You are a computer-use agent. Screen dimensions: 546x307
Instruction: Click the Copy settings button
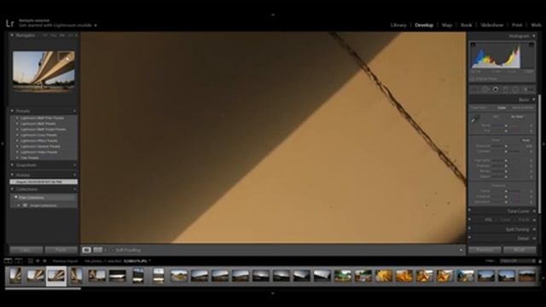coord(26,250)
